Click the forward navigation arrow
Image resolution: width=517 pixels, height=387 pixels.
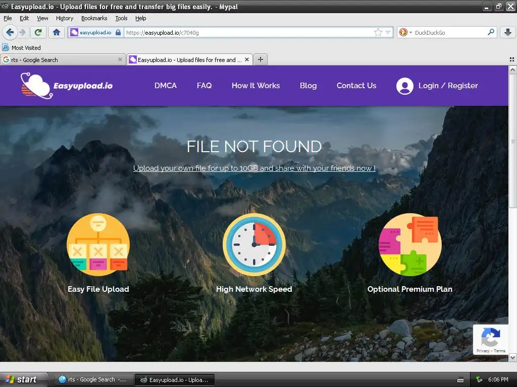[22, 32]
